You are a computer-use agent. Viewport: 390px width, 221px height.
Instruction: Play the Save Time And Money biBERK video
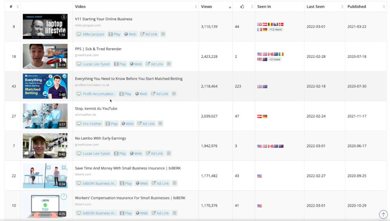point(126,183)
